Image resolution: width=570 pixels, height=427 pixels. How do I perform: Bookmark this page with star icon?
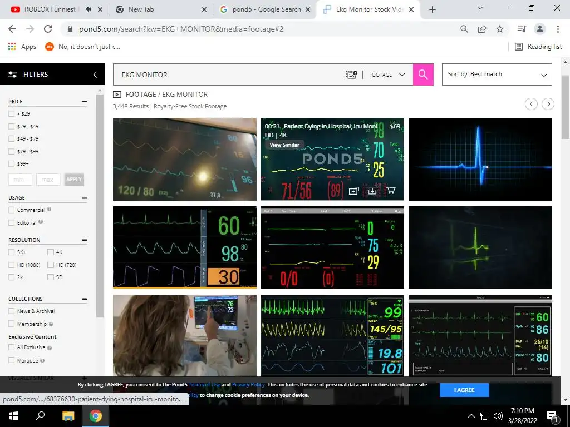click(x=500, y=29)
